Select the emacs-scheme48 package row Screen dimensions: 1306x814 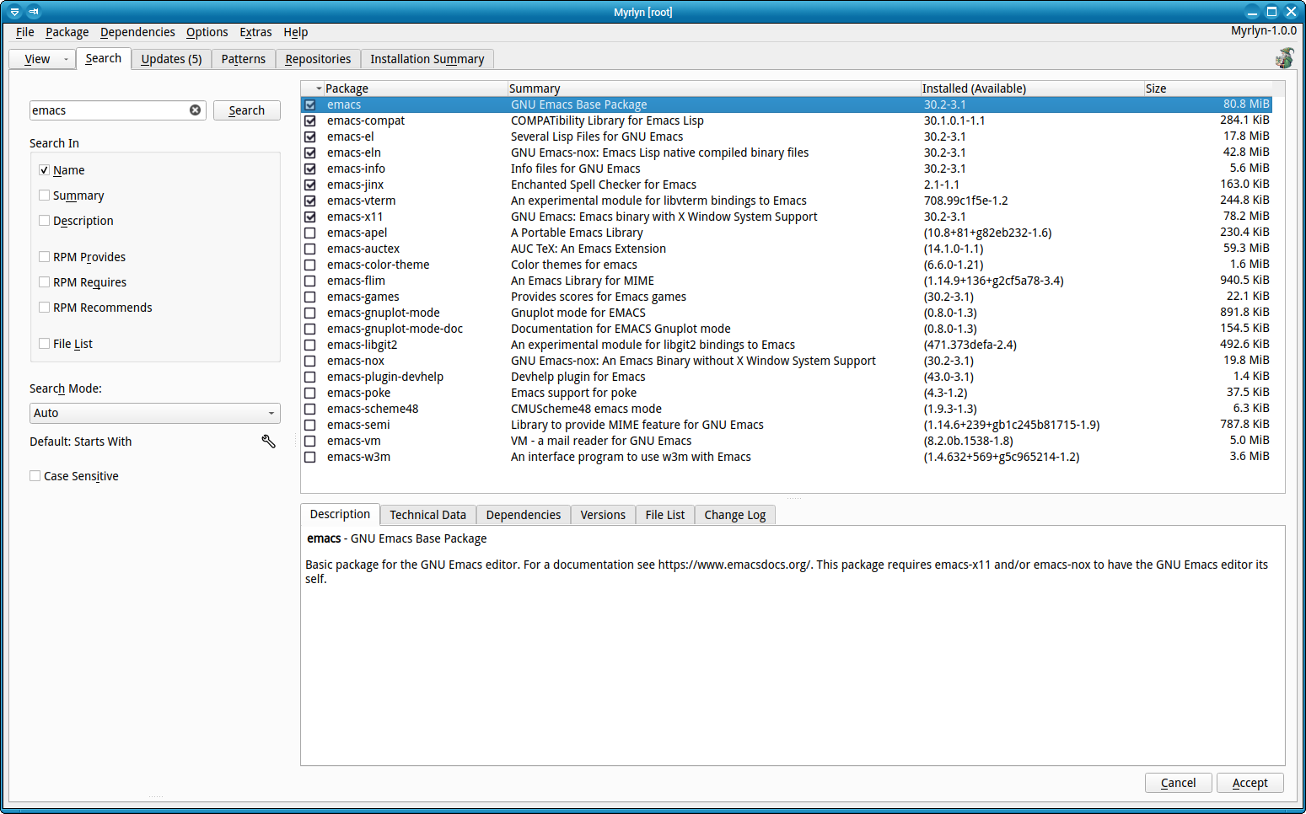click(x=787, y=409)
